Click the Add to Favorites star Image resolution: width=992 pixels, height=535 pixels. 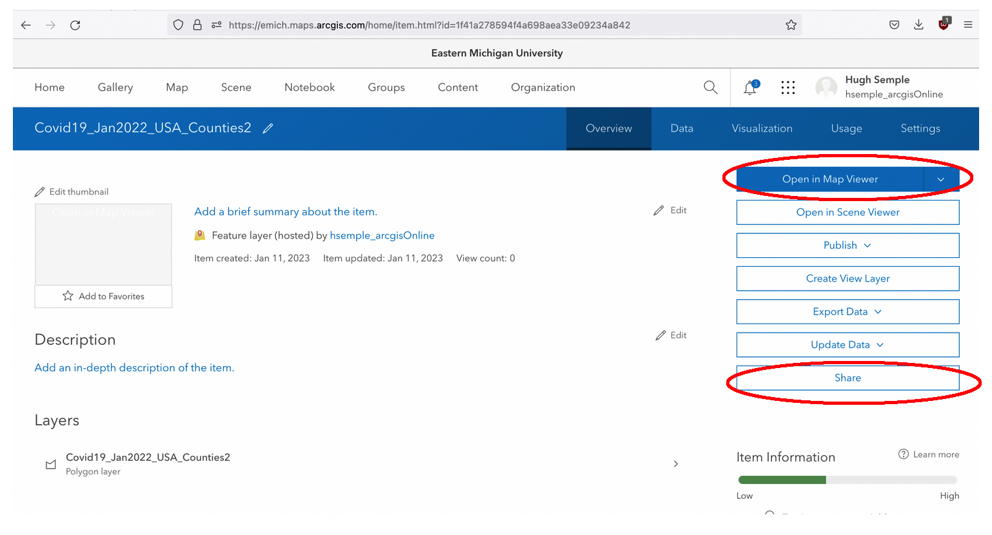point(103,297)
